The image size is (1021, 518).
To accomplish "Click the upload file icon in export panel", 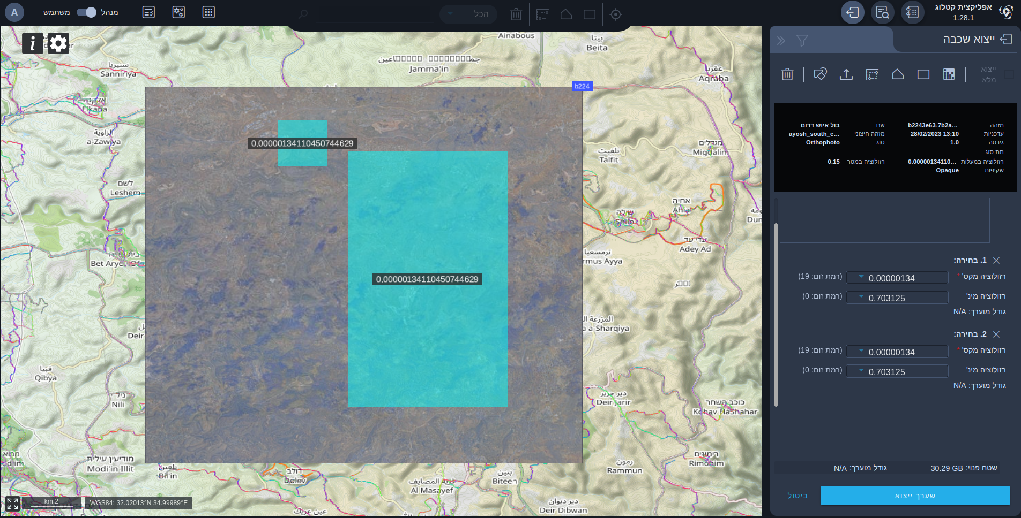I will (x=846, y=74).
